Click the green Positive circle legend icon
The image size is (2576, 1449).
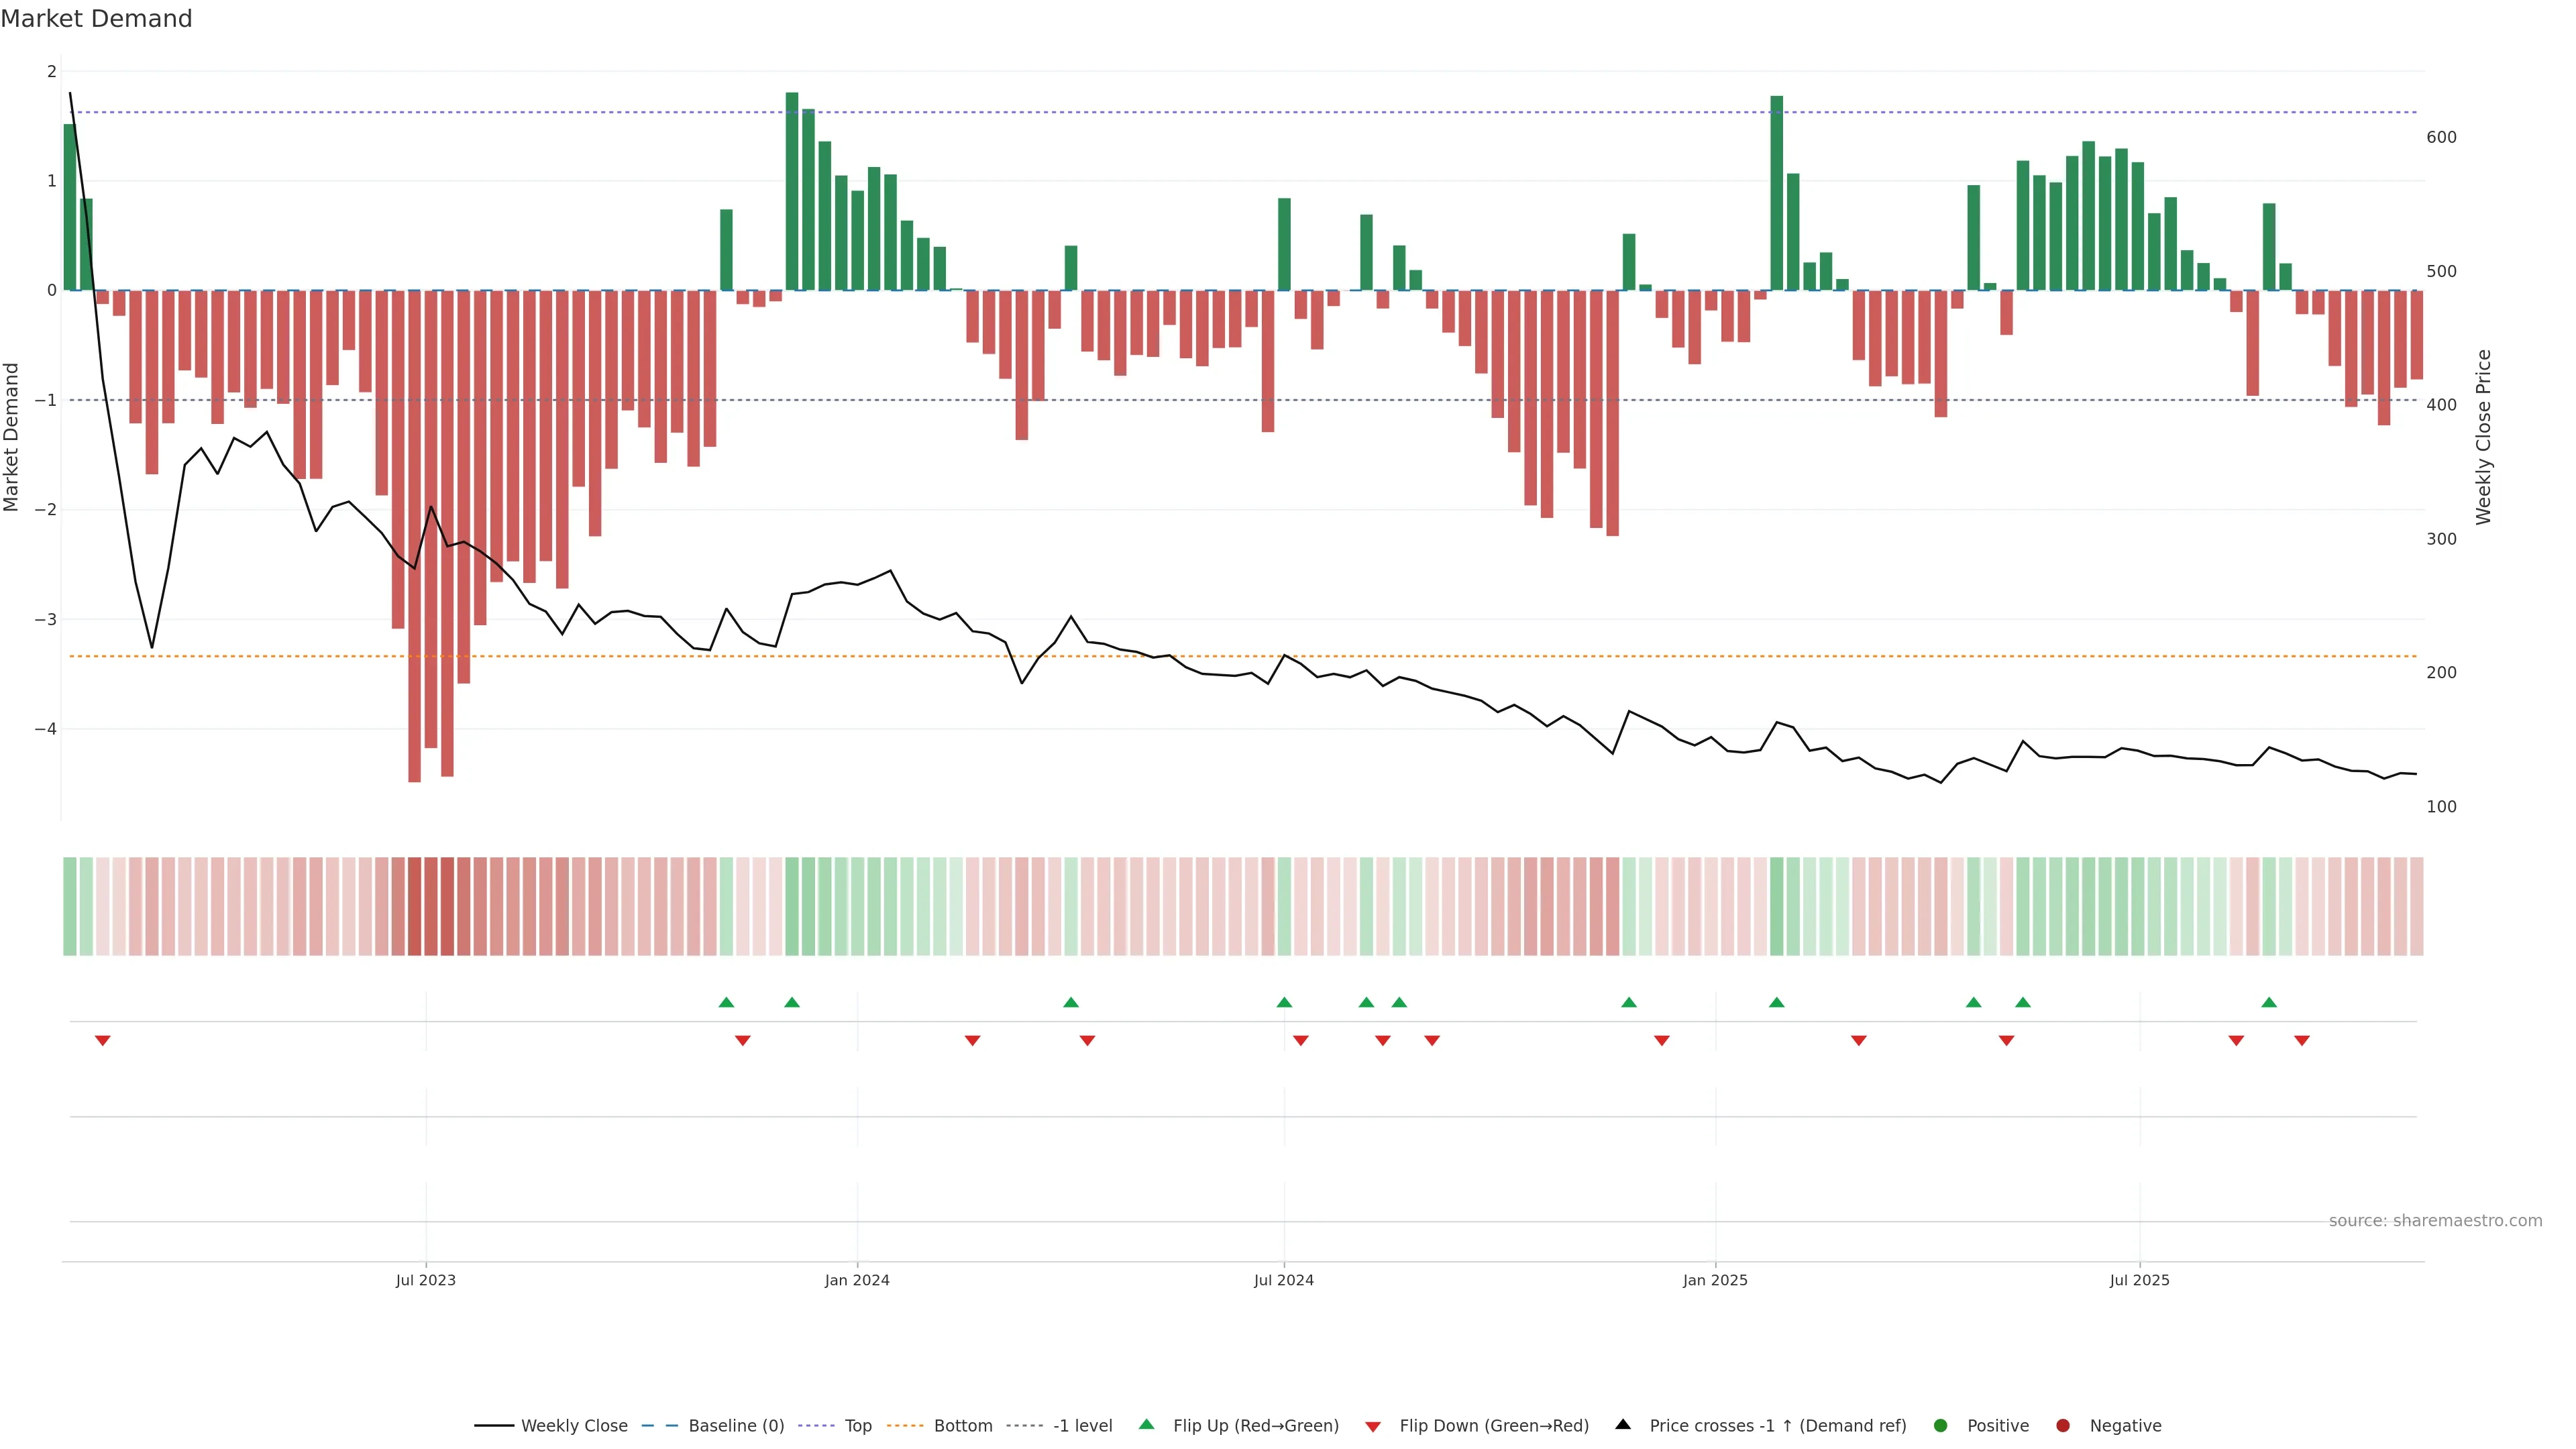(x=1941, y=1425)
